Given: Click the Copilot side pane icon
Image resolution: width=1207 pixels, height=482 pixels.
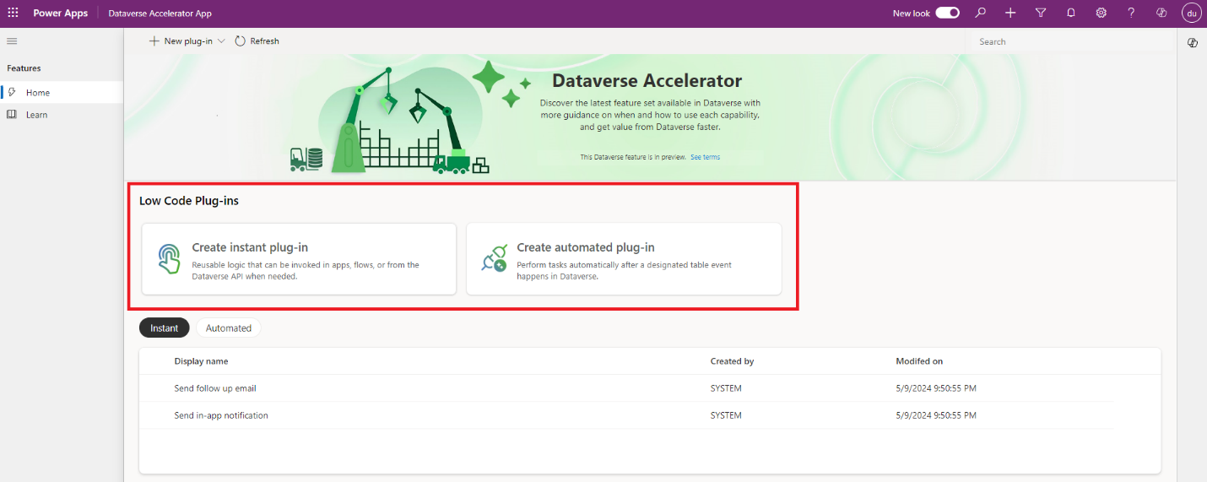Looking at the screenshot, I should pos(1193,42).
